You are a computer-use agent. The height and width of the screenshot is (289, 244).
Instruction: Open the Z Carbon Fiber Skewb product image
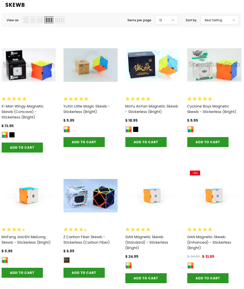coord(91,196)
